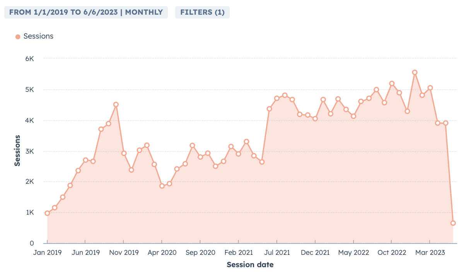The width and height of the screenshot is (471, 278).
Task: Click the vertical Sessions y-axis title
Action: (17, 151)
